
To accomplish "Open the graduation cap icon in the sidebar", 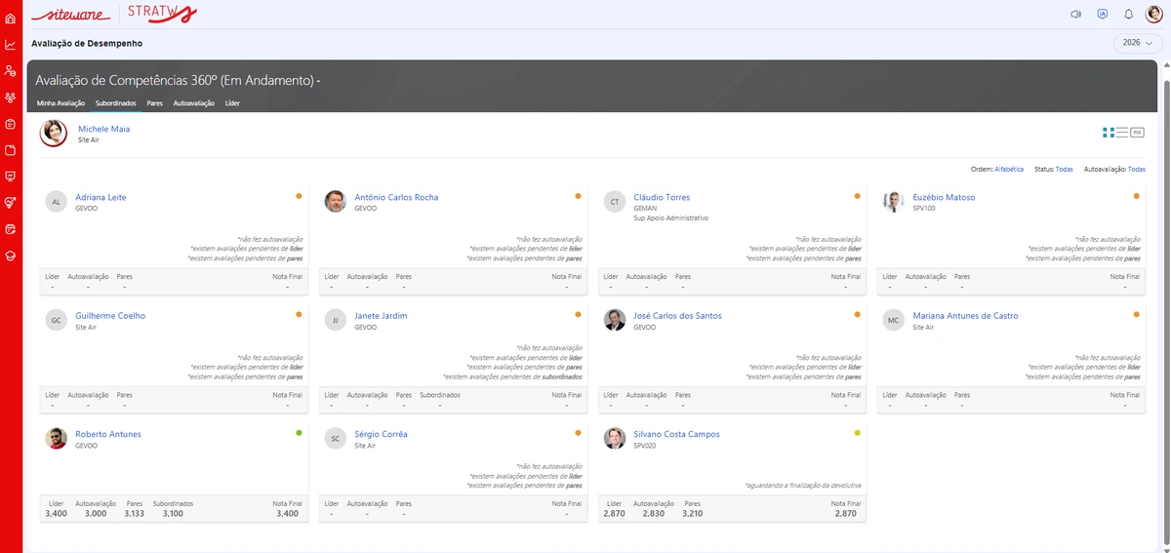I will click(11, 256).
